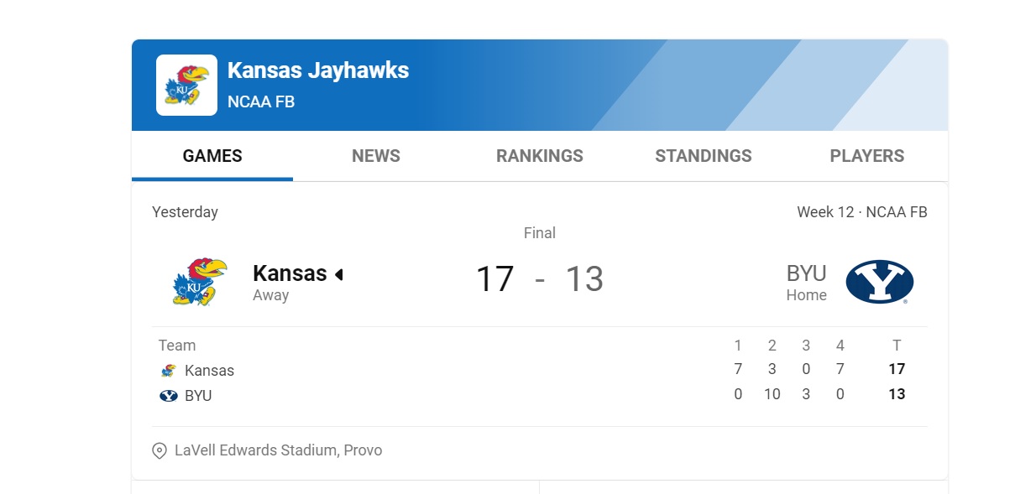Click the BYU oval team logo
The width and height of the screenshot is (1036, 494).
click(x=879, y=282)
